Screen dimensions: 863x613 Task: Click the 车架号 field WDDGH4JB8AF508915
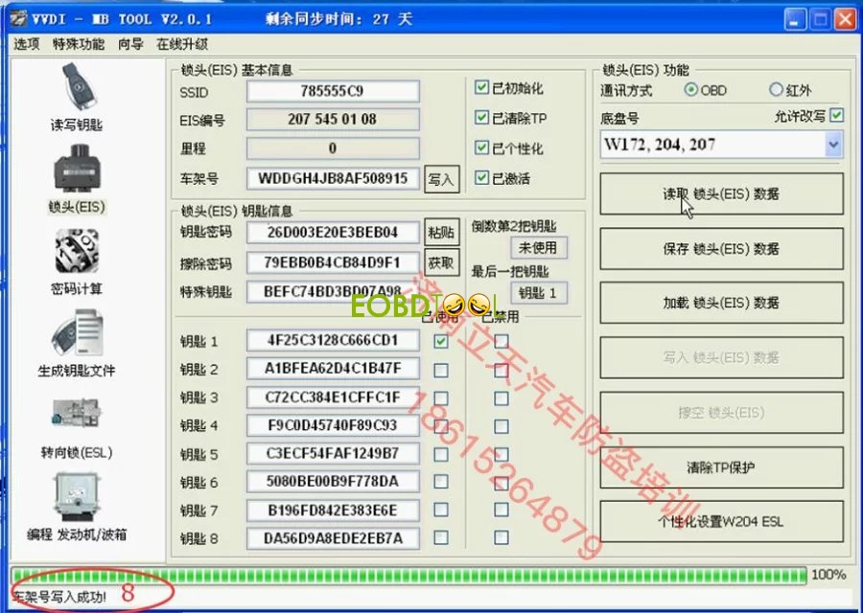point(333,178)
